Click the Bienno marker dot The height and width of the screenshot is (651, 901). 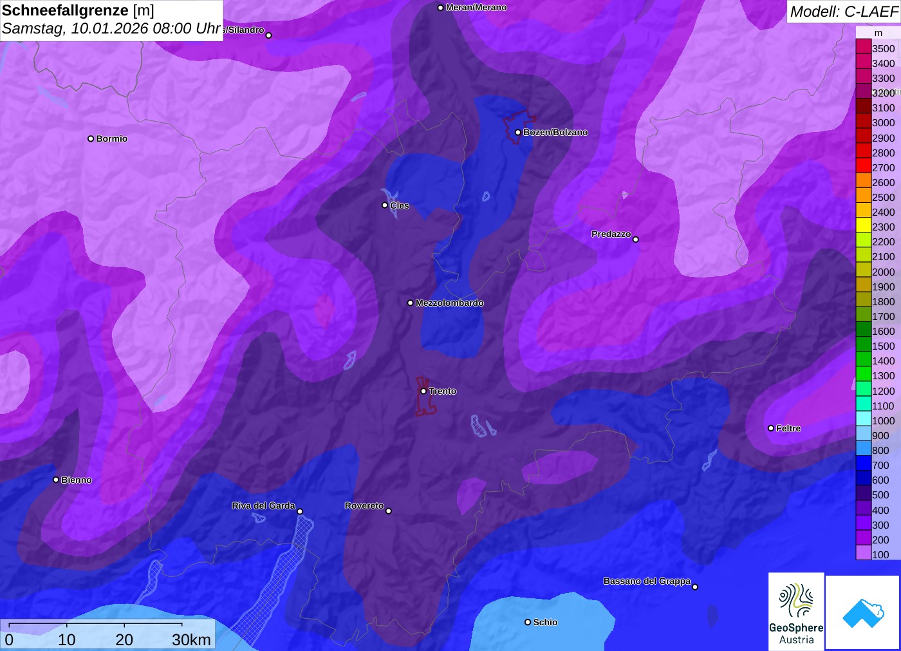[x=56, y=480]
